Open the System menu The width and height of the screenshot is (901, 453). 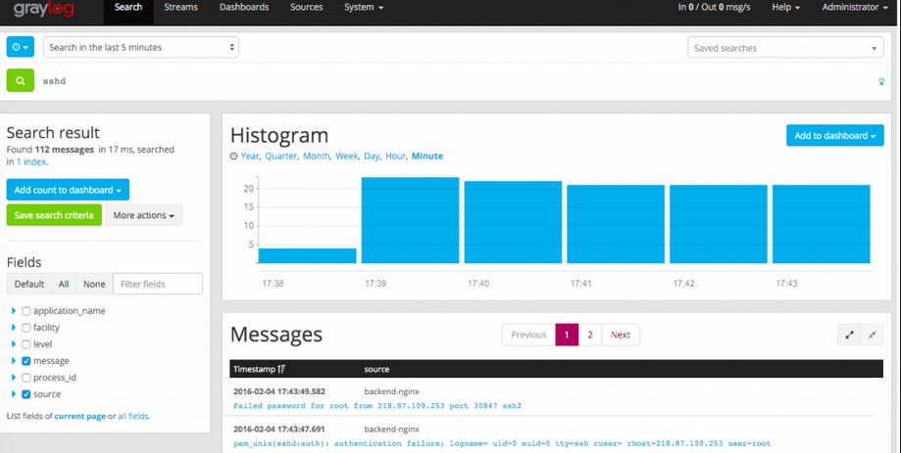(364, 8)
